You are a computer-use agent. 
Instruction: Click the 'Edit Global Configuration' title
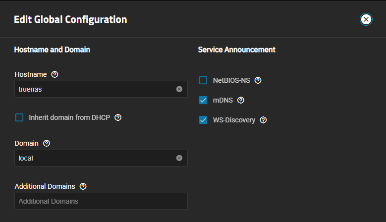(x=70, y=20)
